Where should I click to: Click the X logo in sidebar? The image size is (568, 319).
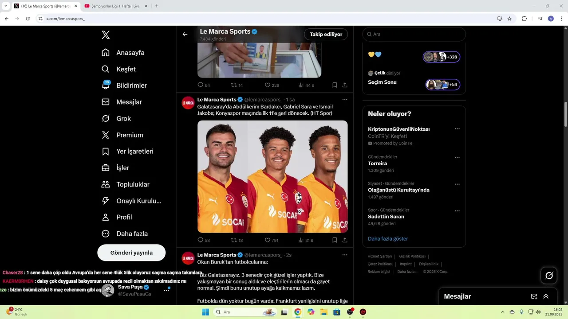[x=106, y=35]
